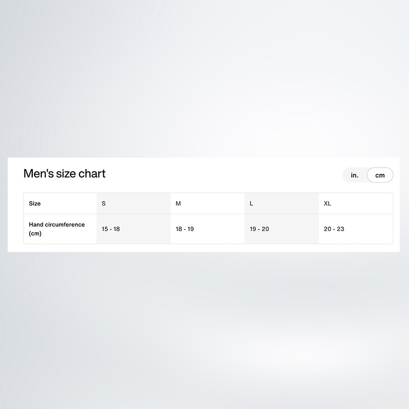
Task: Click the word "Men's" in the heading
Action: pyautogui.click(x=39, y=173)
